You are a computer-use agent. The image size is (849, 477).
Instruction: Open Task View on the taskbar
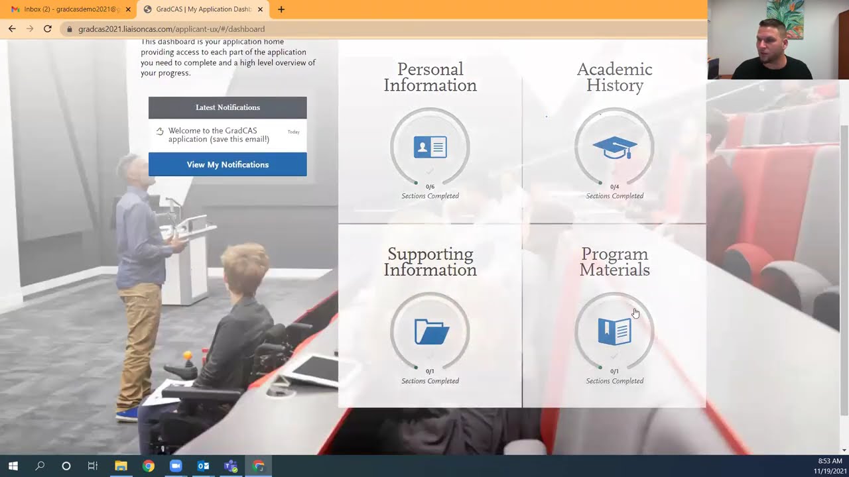93,466
